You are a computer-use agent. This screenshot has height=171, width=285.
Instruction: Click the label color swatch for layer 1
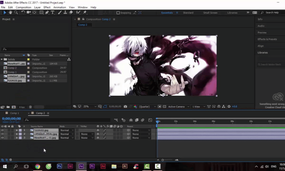pos(20,130)
